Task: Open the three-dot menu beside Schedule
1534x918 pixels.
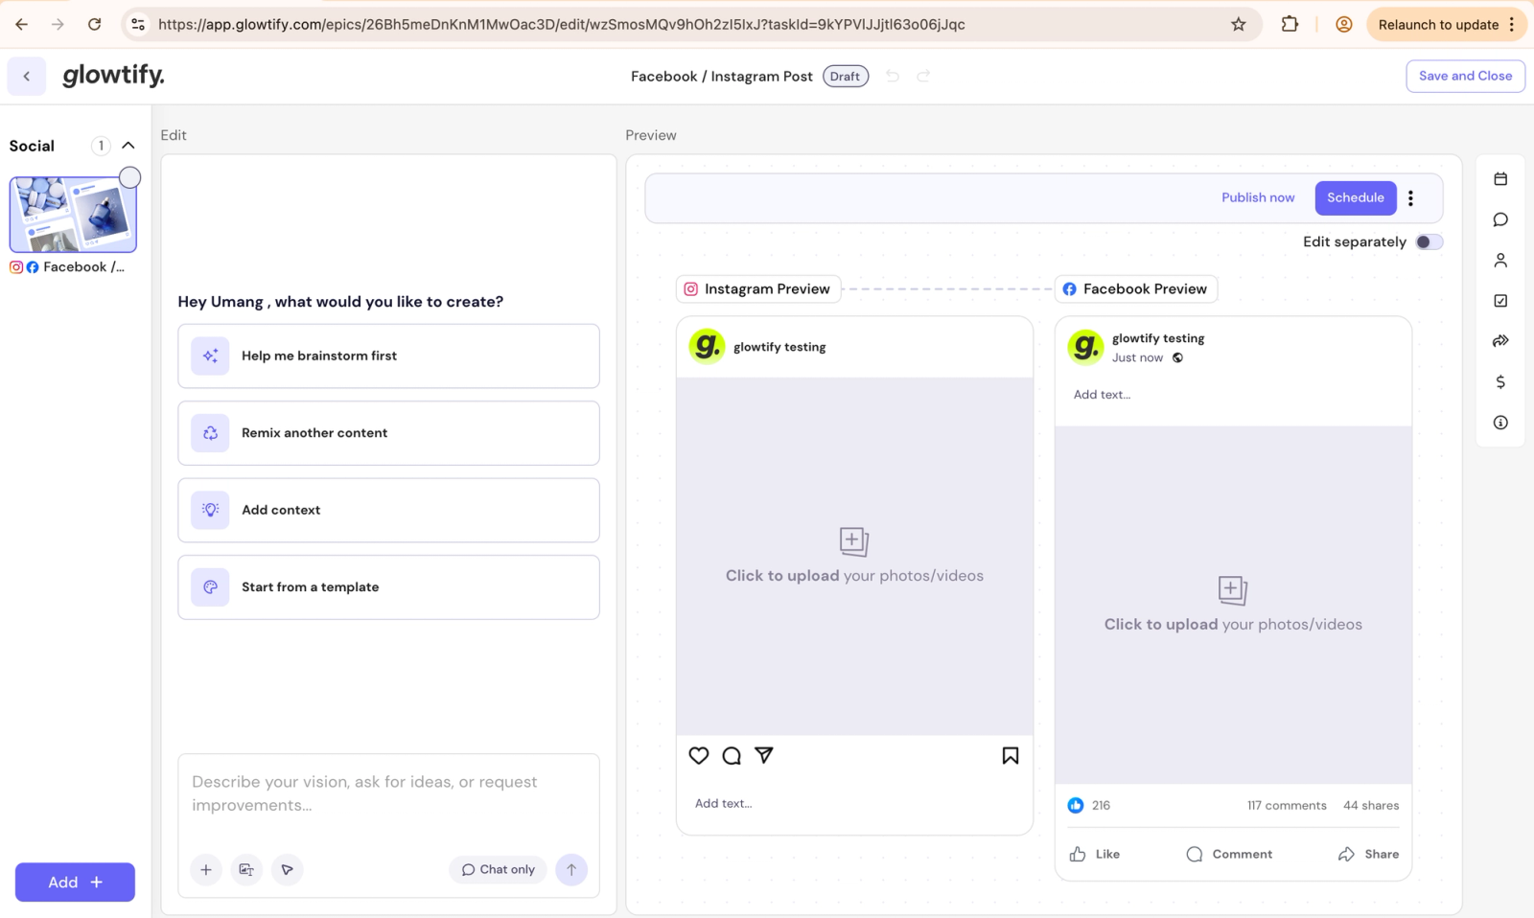Action: point(1410,198)
